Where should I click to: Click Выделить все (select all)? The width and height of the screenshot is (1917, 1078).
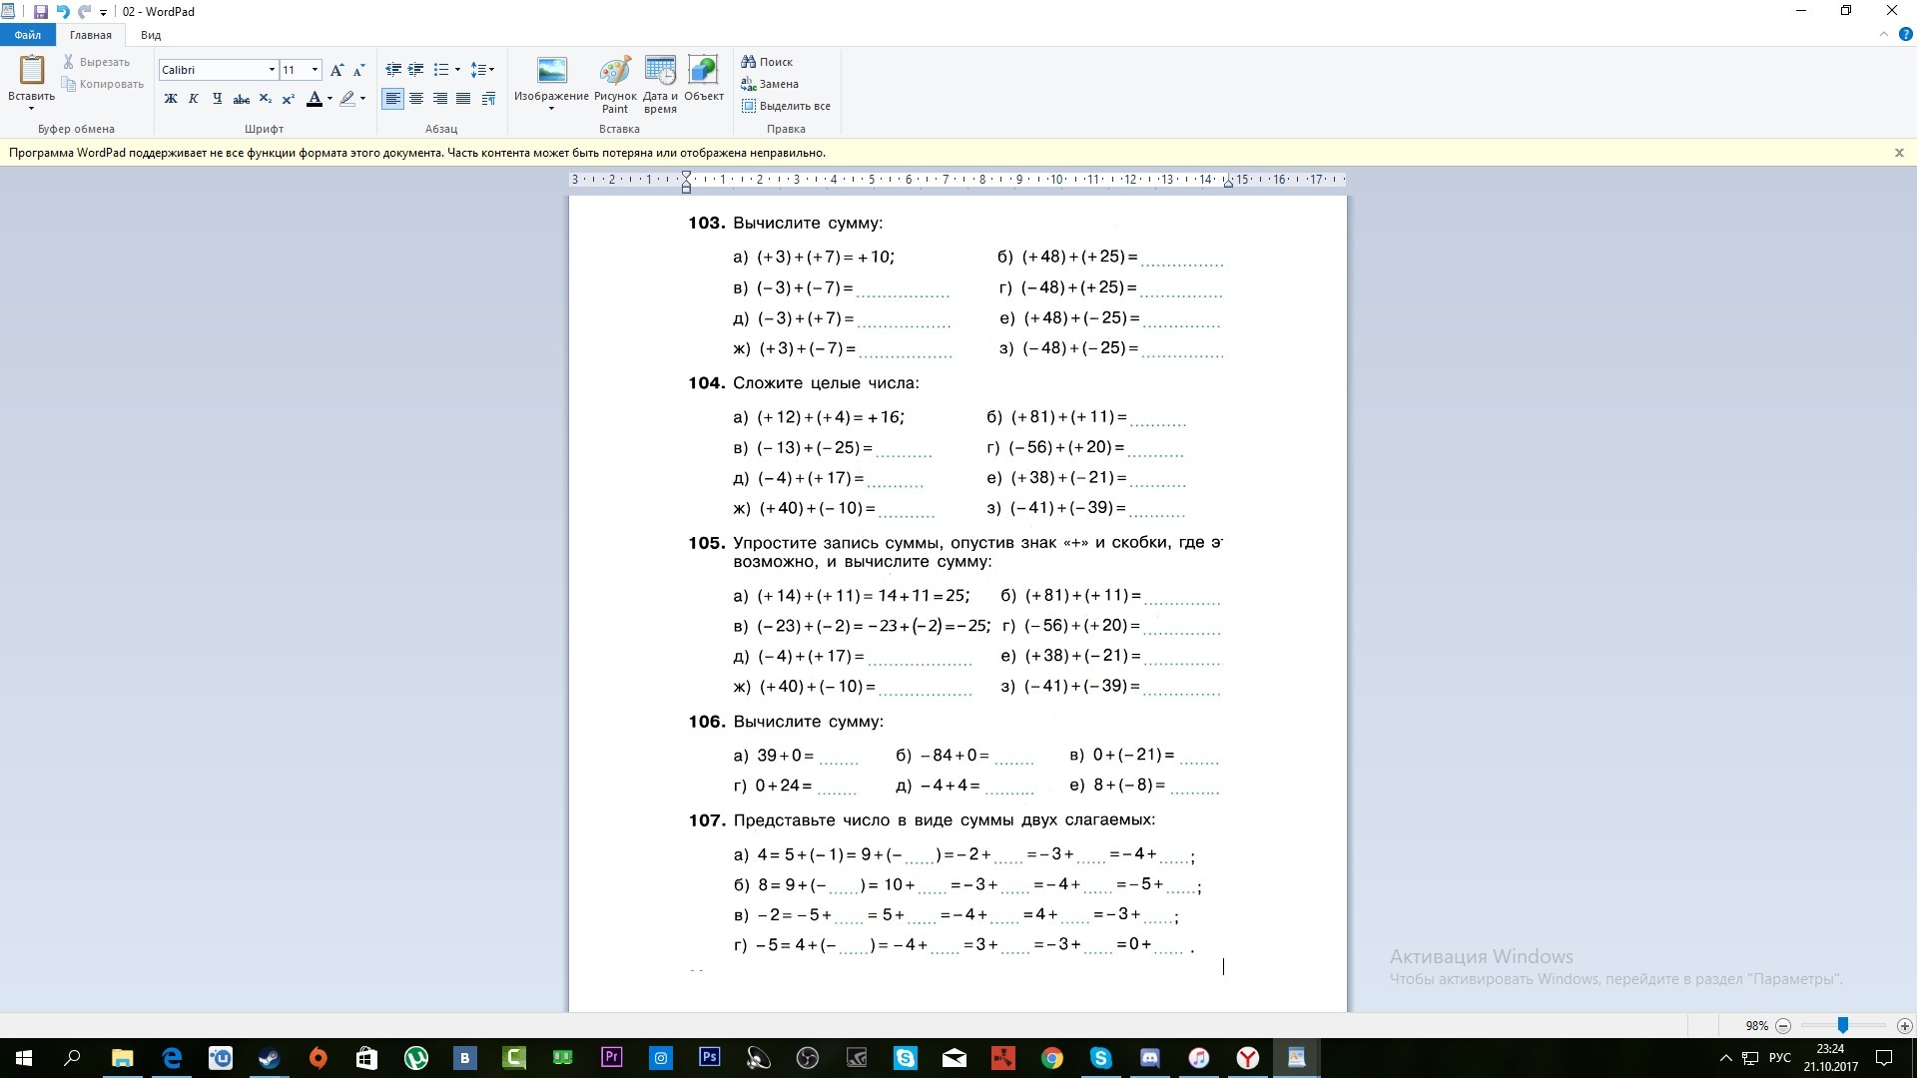[786, 106]
